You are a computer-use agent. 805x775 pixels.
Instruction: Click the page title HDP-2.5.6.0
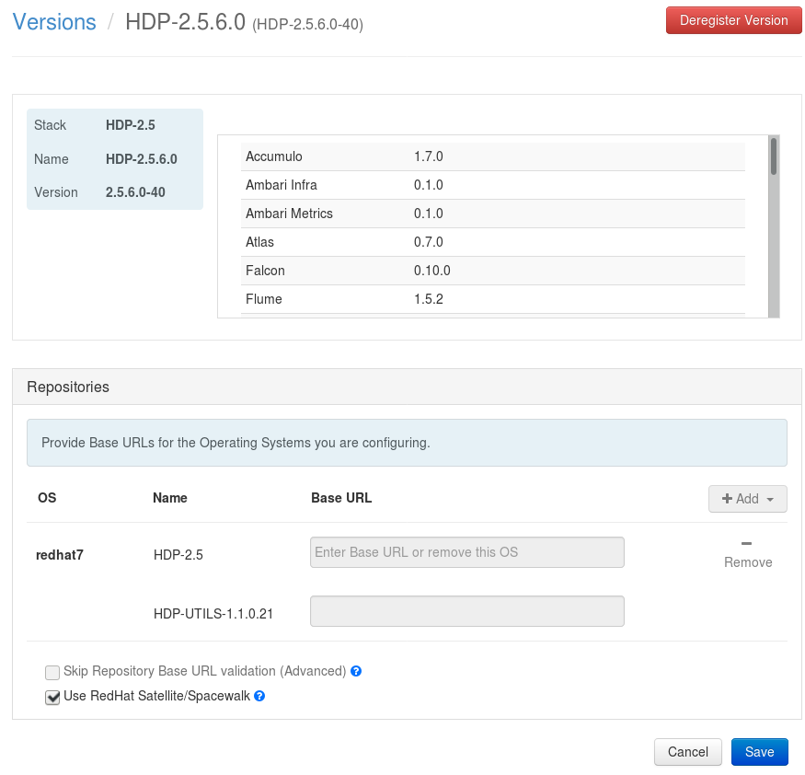[x=185, y=22]
